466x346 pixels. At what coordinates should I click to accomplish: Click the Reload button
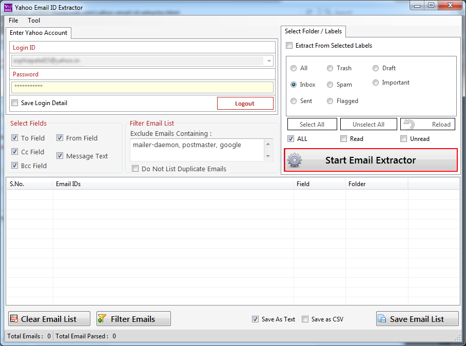point(428,124)
